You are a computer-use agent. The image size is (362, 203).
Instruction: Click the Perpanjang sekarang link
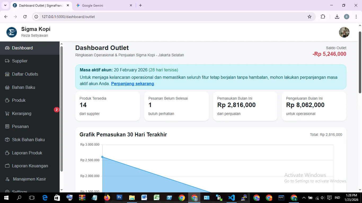coord(133,84)
